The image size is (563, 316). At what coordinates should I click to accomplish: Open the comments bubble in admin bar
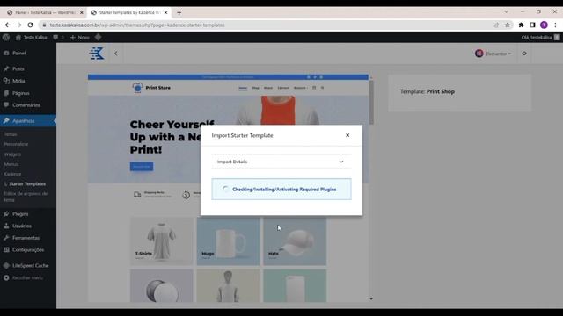click(x=58, y=37)
